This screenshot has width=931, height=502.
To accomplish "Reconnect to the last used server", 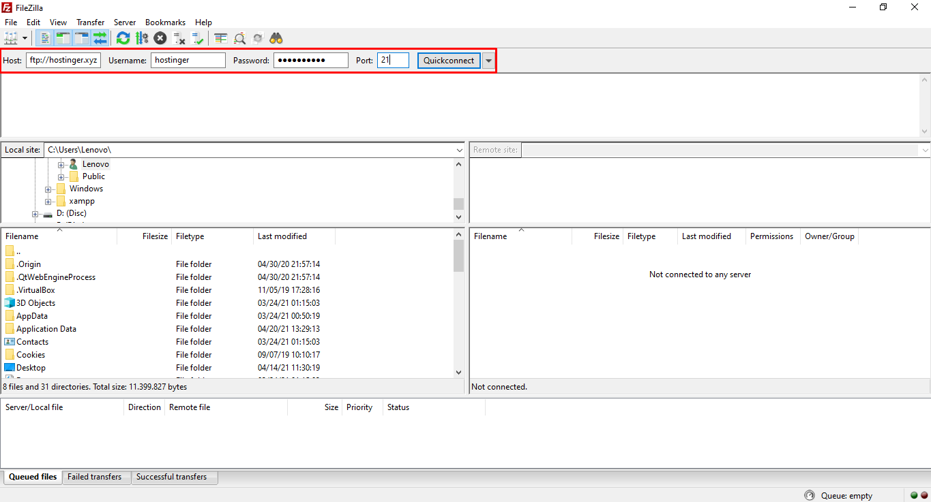I will tap(198, 37).
